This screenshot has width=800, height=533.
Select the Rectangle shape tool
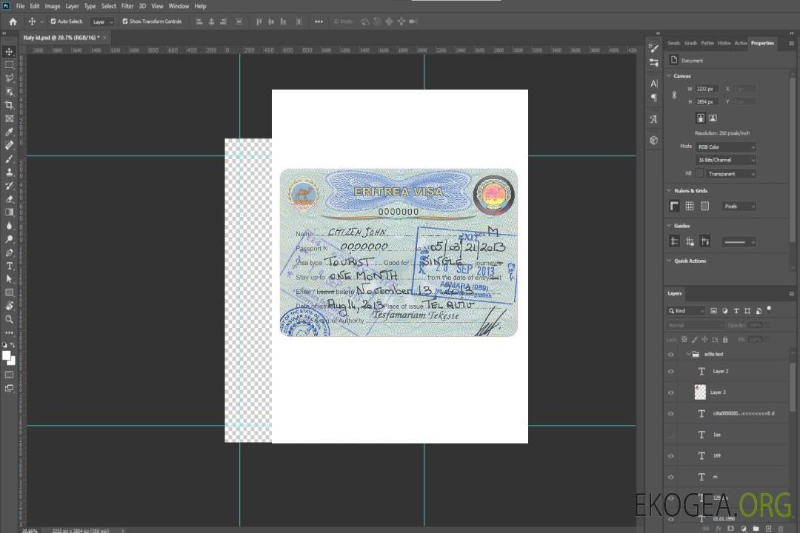coord(9,292)
